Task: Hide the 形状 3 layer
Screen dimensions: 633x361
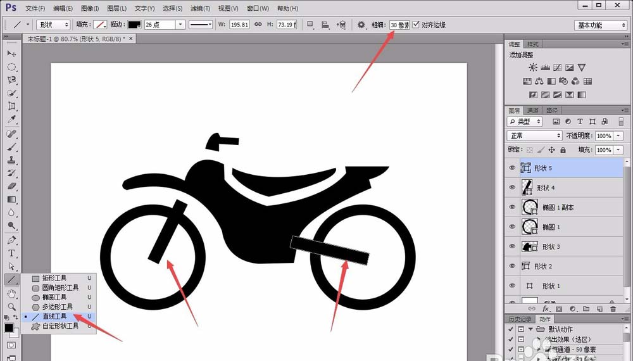Action: tap(512, 246)
